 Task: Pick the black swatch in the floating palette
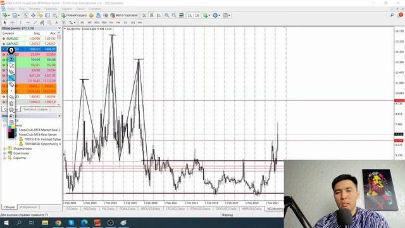pos(11,135)
